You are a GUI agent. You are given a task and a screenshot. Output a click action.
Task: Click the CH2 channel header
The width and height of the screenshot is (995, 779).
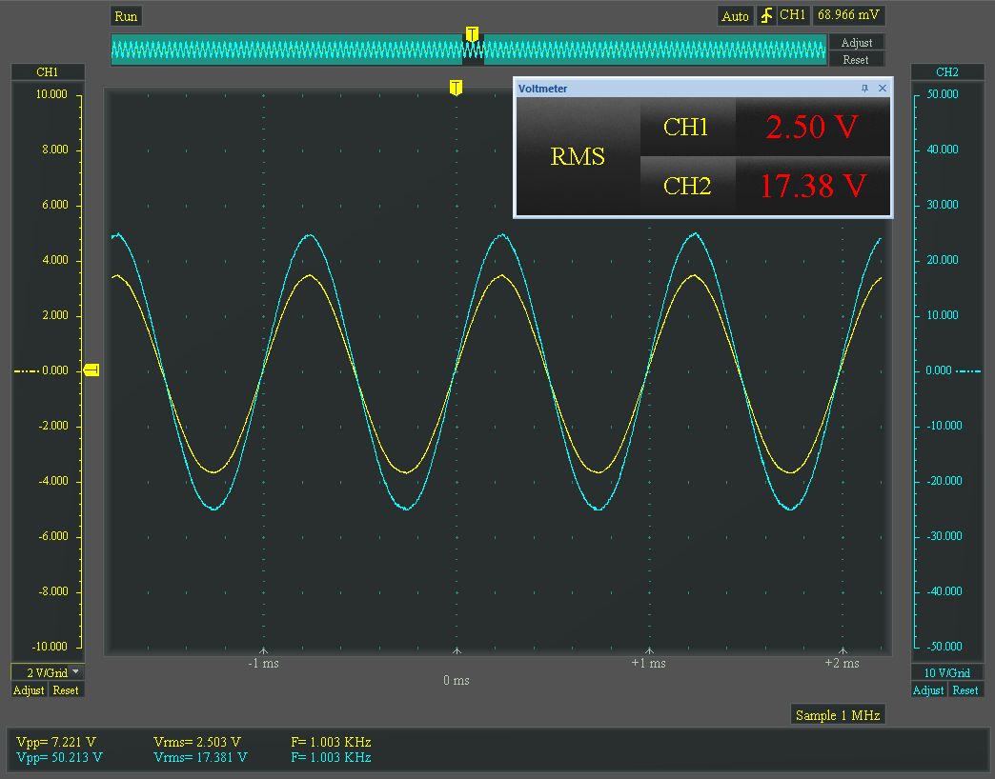pos(946,72)
